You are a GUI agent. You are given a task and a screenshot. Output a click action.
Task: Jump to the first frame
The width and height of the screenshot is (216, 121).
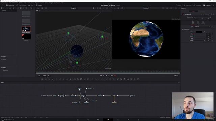pyautogui.click(x=101, y=75)
